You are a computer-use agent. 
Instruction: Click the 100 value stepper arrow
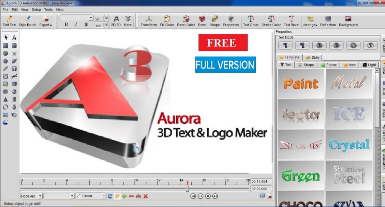point(106,25)
